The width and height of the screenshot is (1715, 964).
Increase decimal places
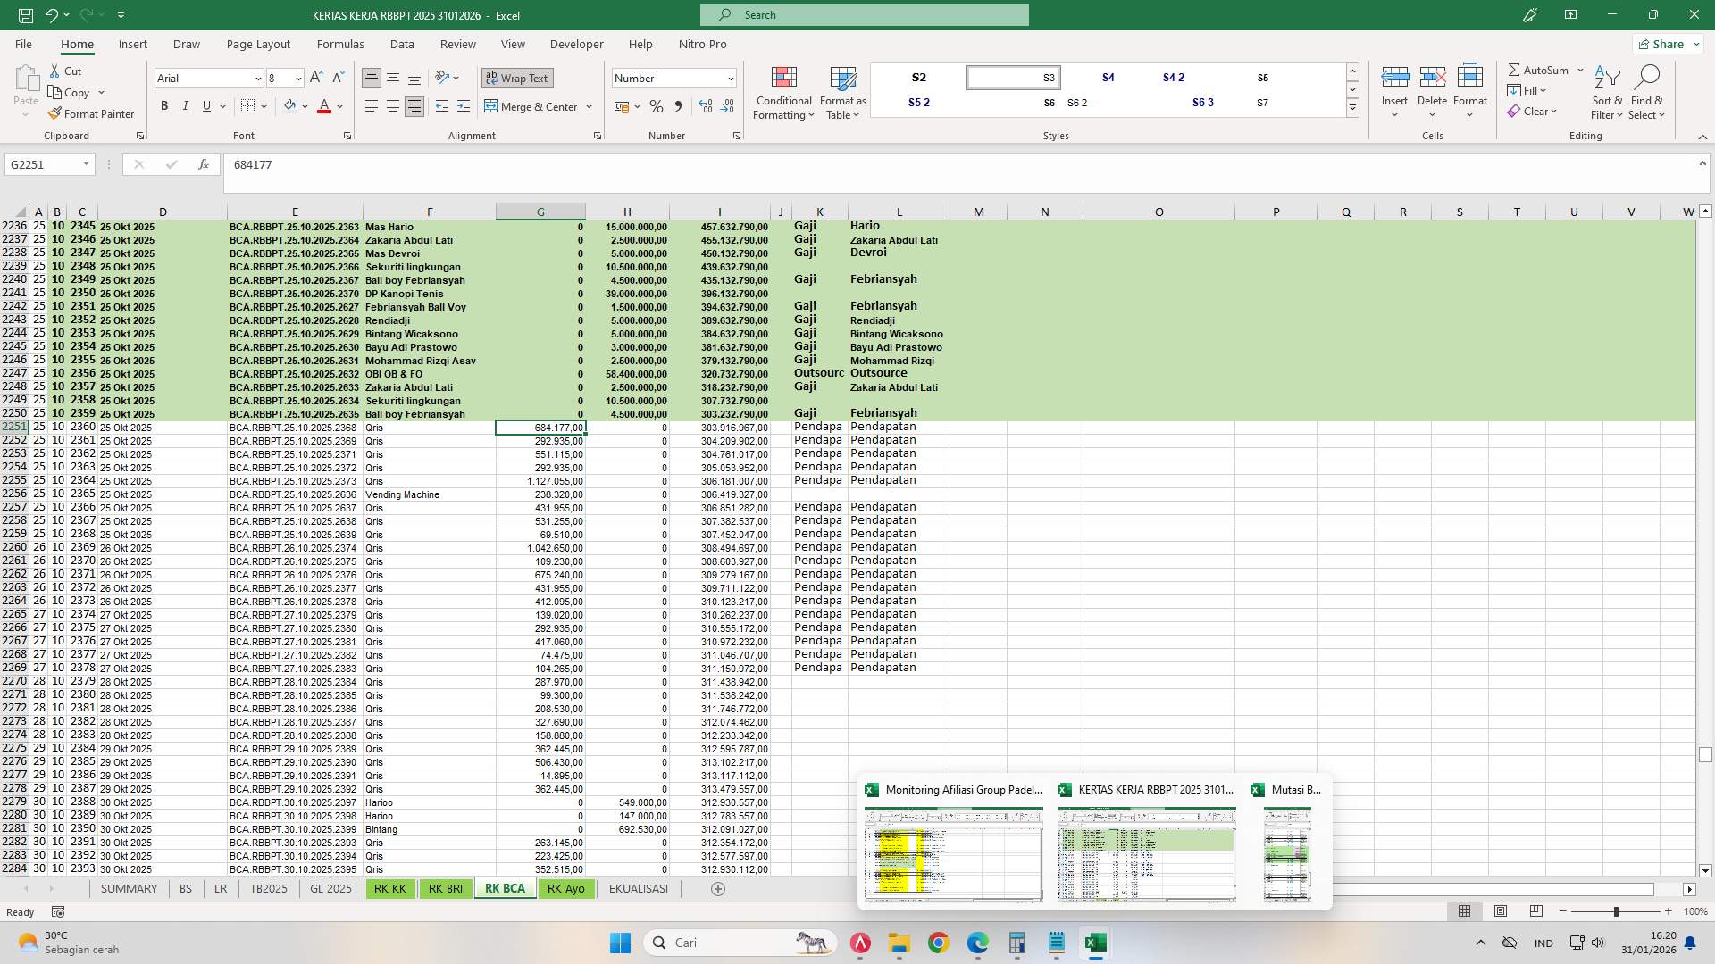(x=706, y=106)
